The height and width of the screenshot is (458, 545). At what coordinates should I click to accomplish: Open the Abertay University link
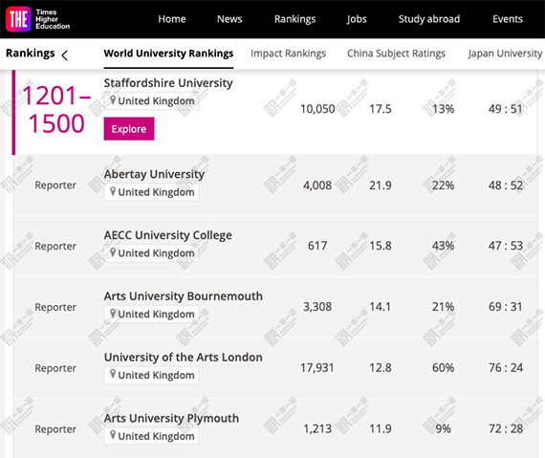coord(154,174)
